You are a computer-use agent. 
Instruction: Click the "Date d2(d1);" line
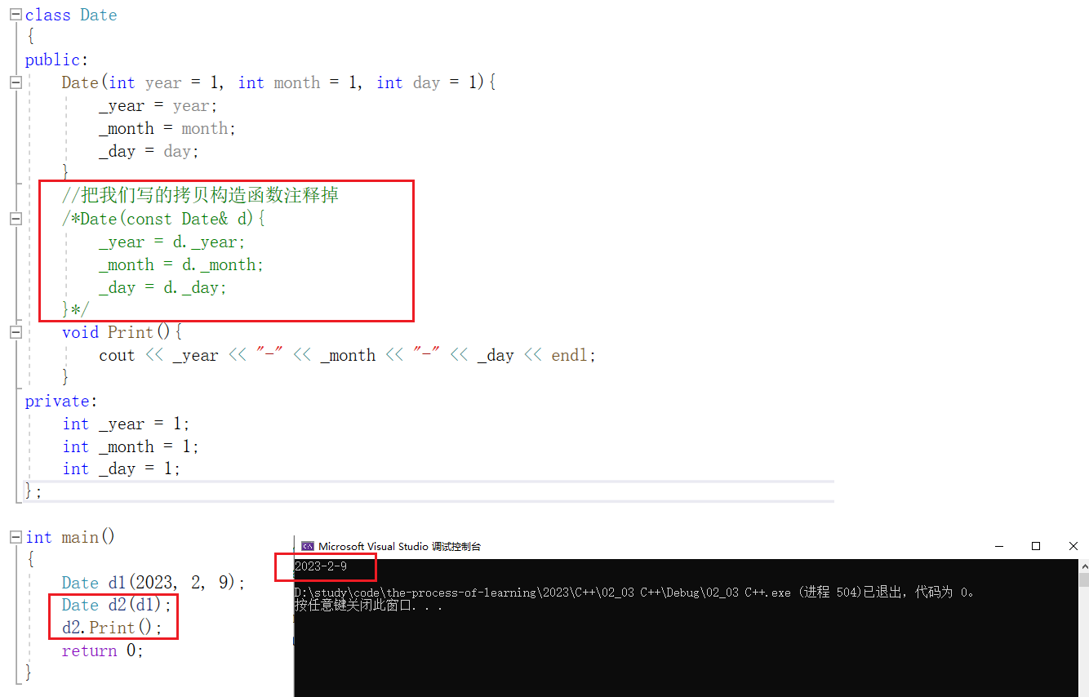point(117,605)
